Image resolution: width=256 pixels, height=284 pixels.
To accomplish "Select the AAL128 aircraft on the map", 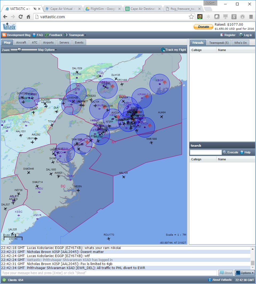I will [124, 177].
